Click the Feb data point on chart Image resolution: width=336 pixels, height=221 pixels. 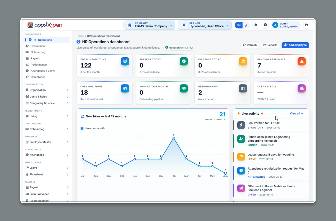tap(173, 138)
